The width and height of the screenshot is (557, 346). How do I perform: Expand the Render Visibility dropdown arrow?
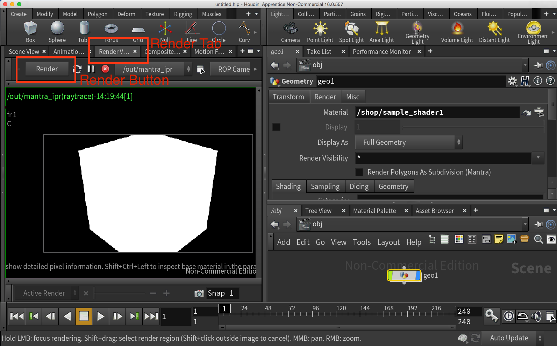[x=538, y=158]
